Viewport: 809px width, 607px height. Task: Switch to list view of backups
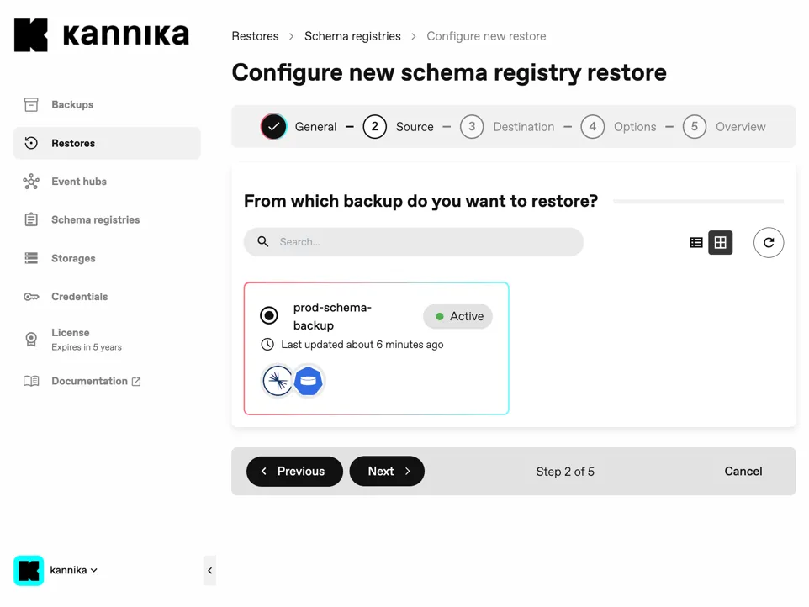pos(696,242)
